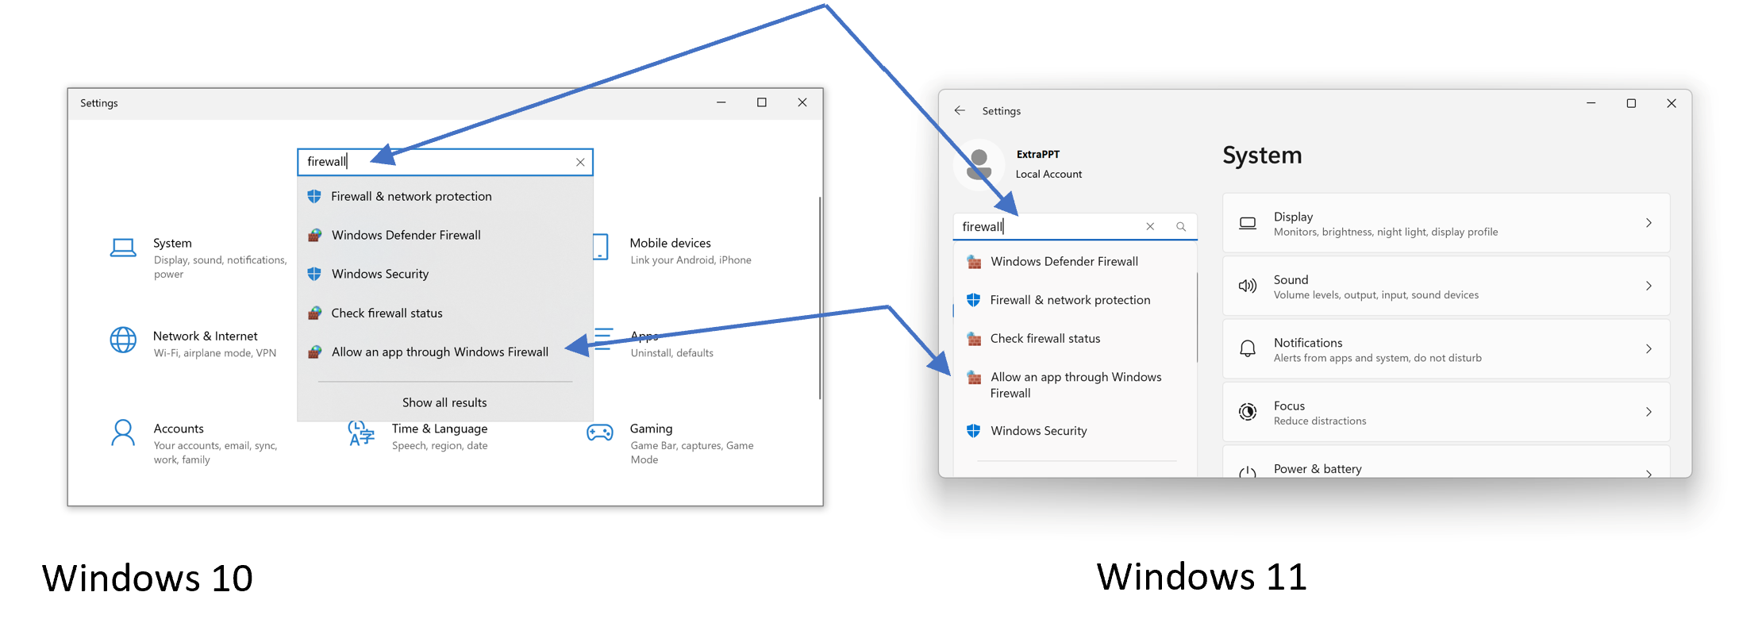Click brick wall icon beside Windows 11 Defender Firewall
Viewport: 1762px width, 619px height.
974,261
